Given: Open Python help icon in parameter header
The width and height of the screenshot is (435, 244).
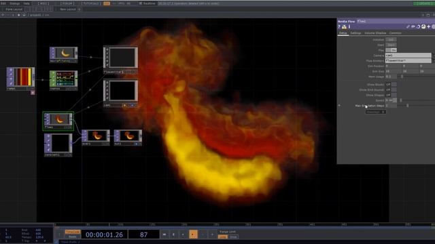Looking at the screenshot, I should [x=344, y=26].
